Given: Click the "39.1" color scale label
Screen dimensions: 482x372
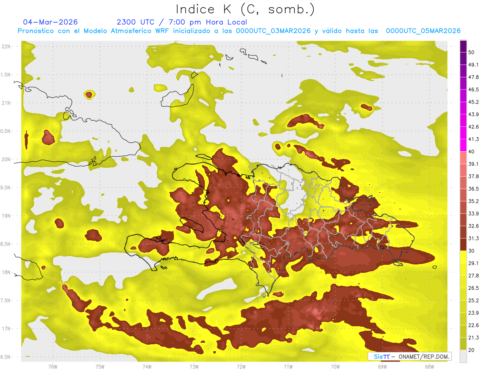Looking at the screenshot, I should coord(474,164).
